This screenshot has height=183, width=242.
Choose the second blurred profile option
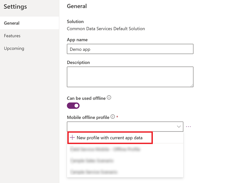click(92, 161)
